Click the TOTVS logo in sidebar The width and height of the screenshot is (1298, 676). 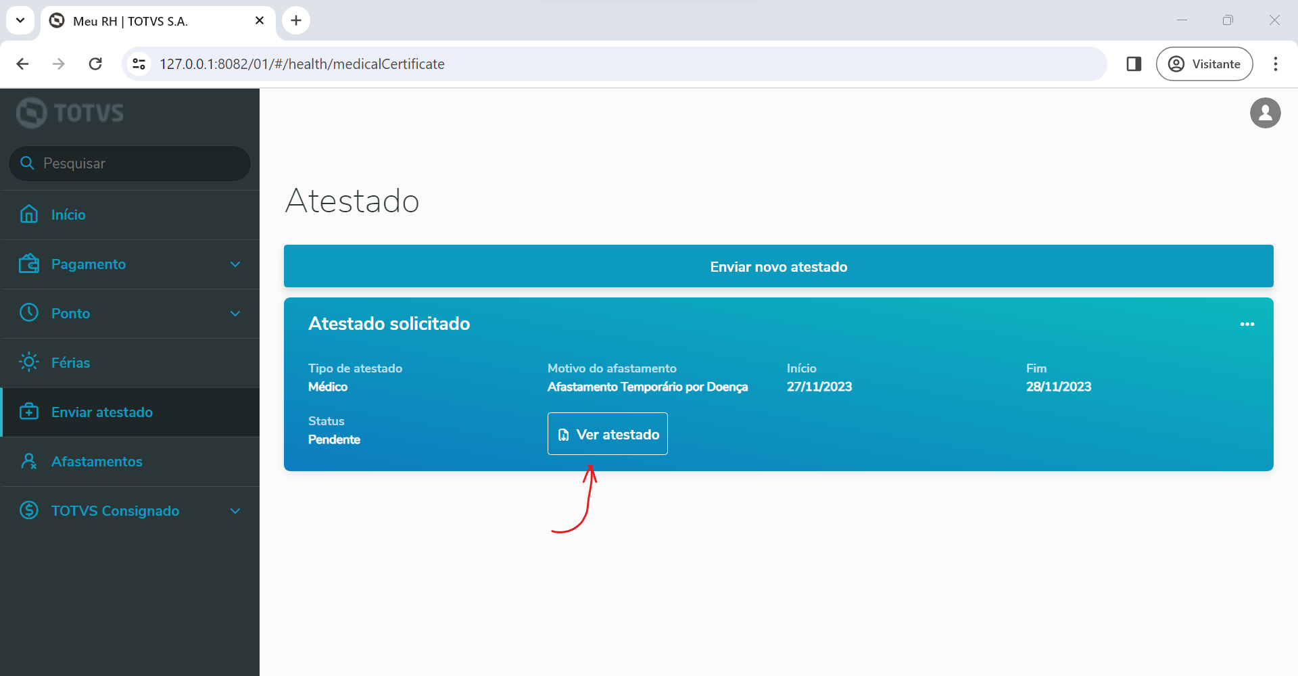pyautogui.click(x=70, y=113)
